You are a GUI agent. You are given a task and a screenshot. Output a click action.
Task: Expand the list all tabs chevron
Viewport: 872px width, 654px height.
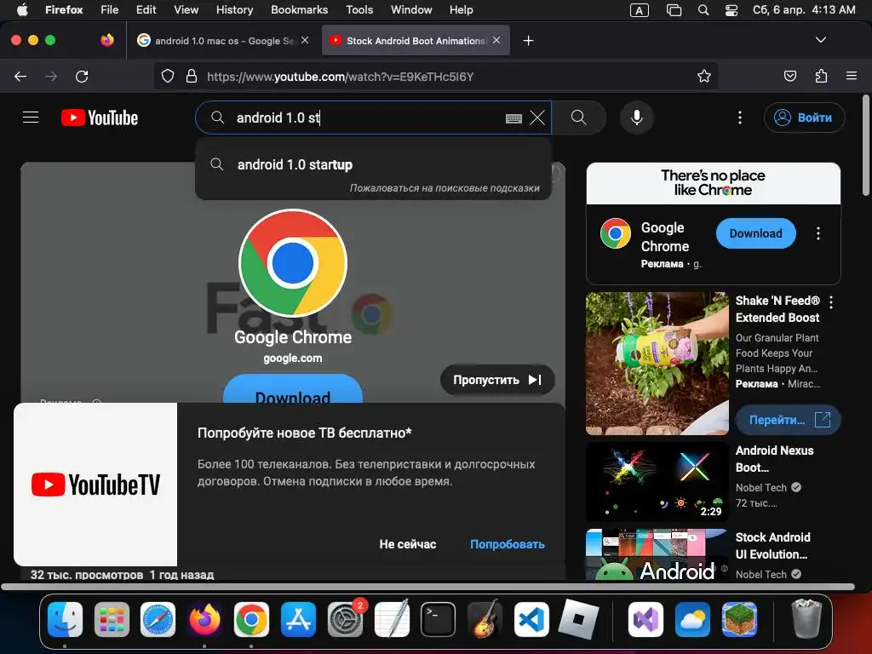pos(821,40)
